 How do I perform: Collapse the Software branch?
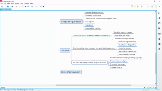71,50
